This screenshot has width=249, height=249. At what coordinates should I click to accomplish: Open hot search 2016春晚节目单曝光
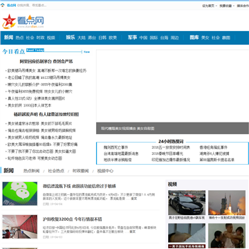[167, 154]
